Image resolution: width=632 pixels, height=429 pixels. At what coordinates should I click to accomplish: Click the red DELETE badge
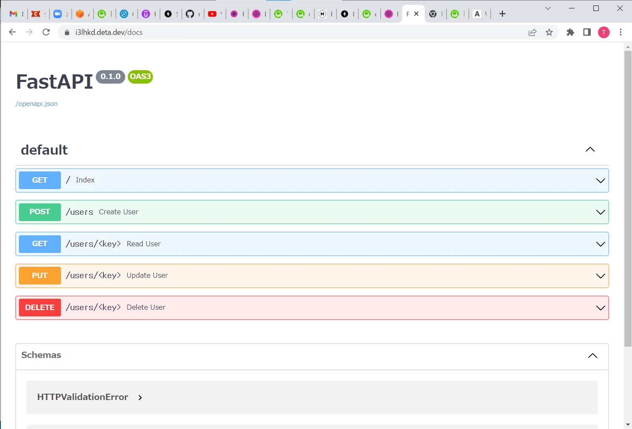(x=40, y=308)
